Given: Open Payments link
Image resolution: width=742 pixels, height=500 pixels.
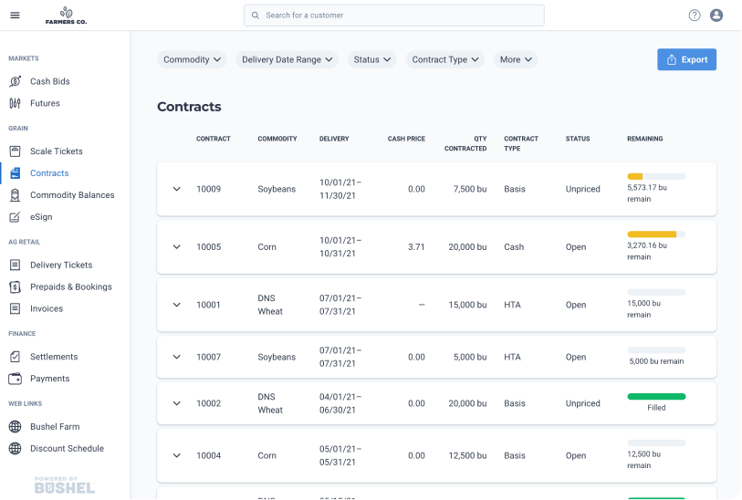Looking at the screenshot, I should point(49,379).
